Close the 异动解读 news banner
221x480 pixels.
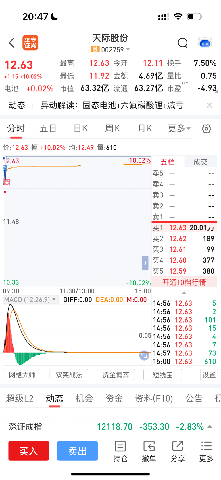210,105
